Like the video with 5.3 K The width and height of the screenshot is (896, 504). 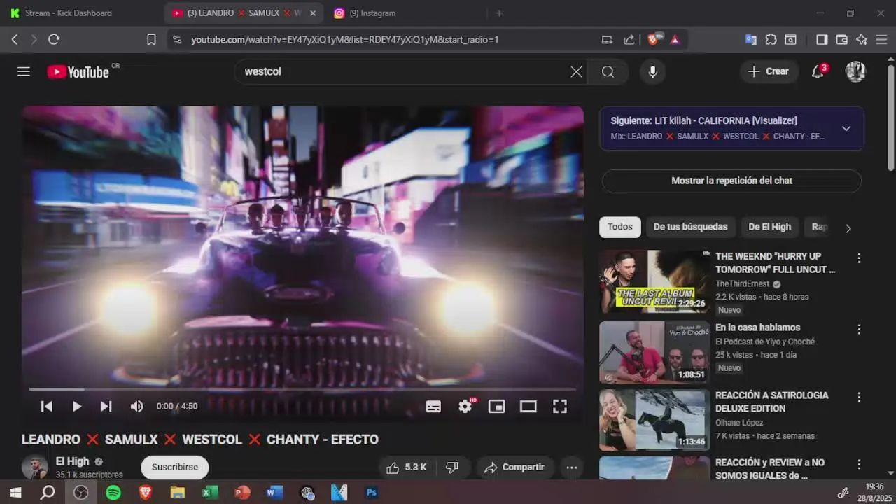(x=406, y=467)
